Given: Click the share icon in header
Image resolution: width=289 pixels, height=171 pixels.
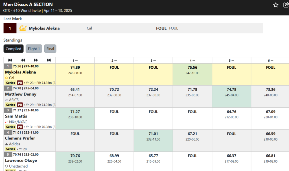Looking at the screenshot, I should [x=286, y=5].
